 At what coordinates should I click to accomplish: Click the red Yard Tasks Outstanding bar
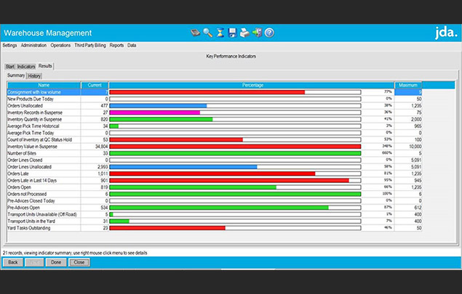click(167, 228)
